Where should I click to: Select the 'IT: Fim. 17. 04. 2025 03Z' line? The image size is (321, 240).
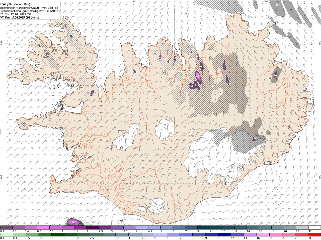(x=16, y=14)
